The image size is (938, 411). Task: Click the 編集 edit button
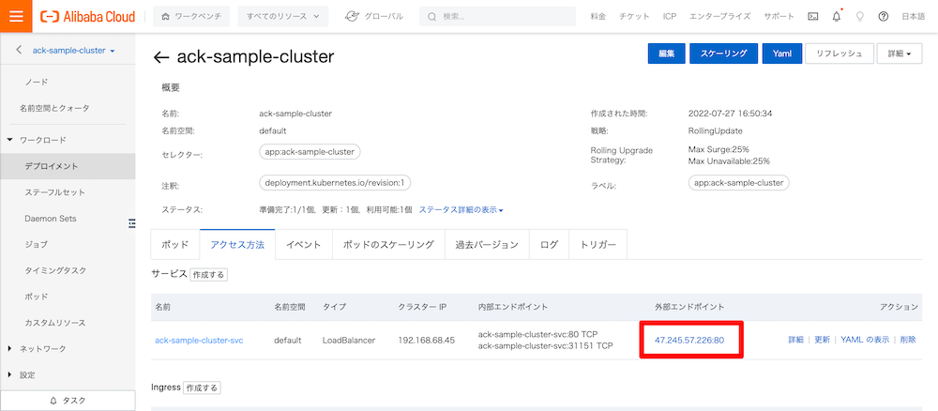(666, 53)
